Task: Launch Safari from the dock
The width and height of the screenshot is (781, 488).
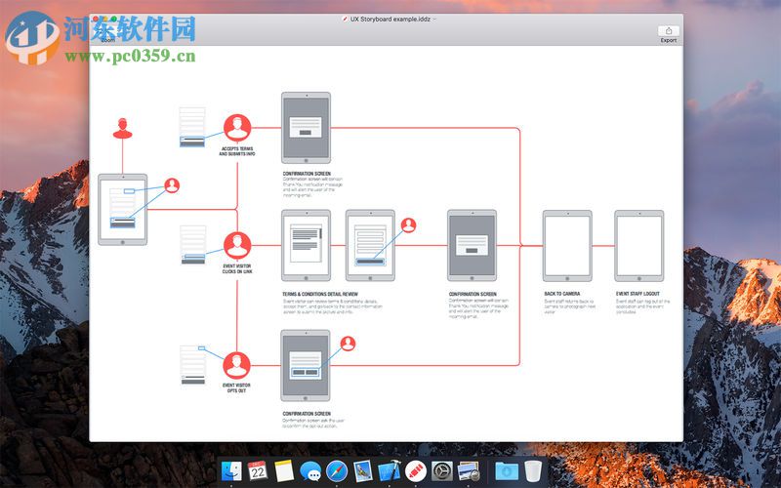Action: click(x=337, y=471)
